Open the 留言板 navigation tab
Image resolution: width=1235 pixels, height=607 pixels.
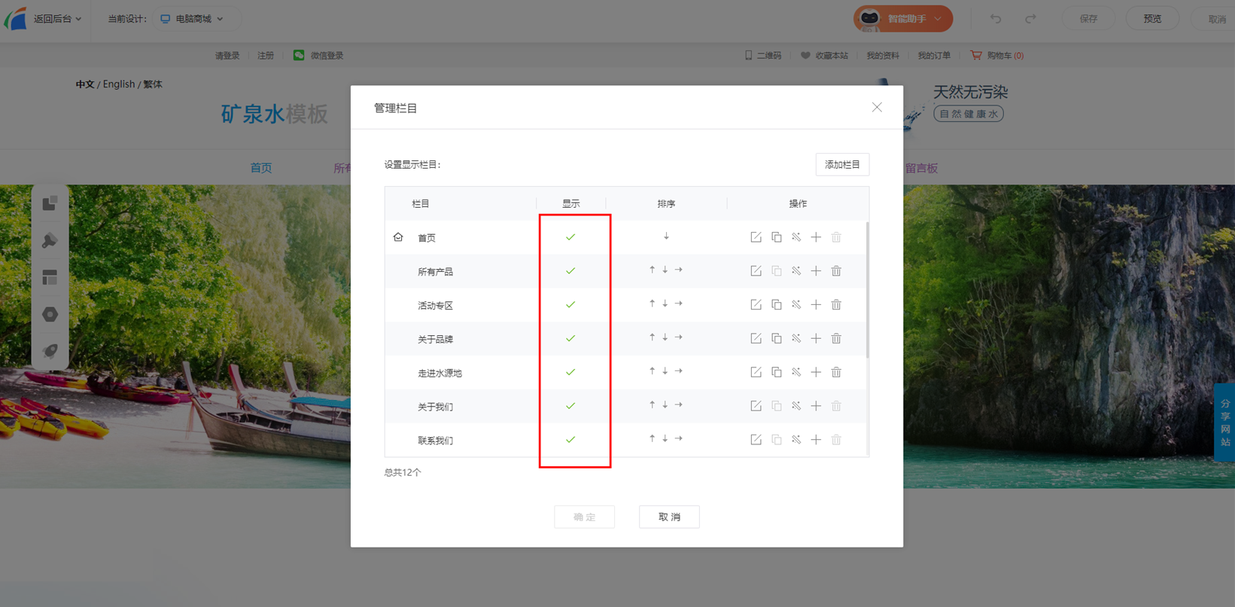pyautogui.click(x=921, y=168)
